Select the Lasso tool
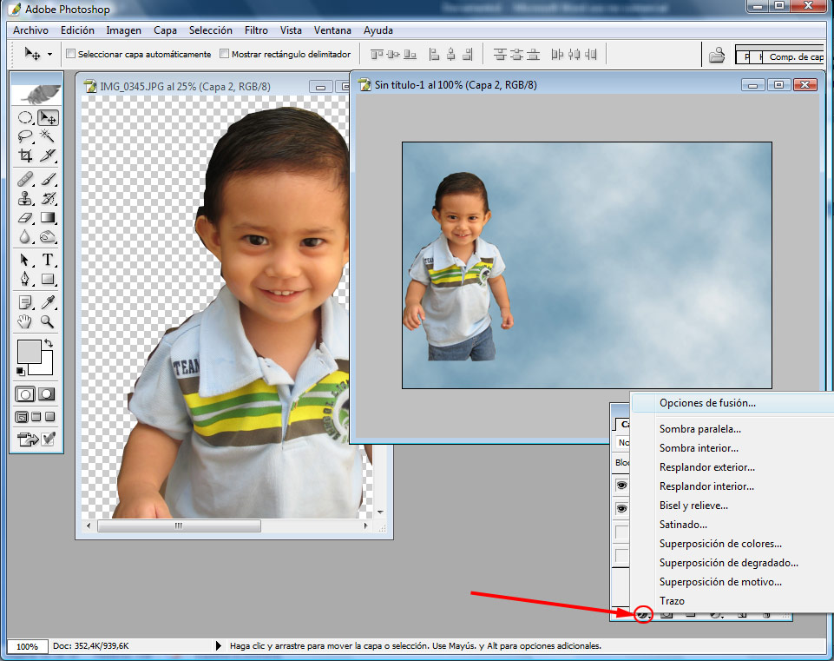The image size is (834, 661). (25, 136)
